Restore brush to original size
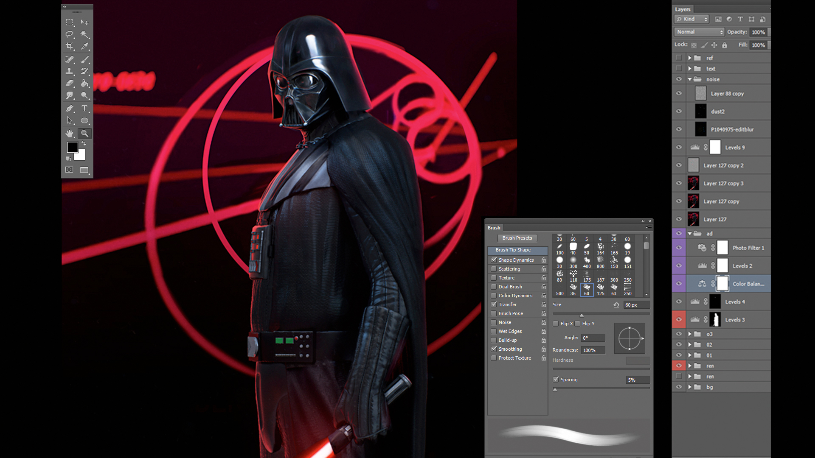This screenshot has height=458, width=815. 616,305
